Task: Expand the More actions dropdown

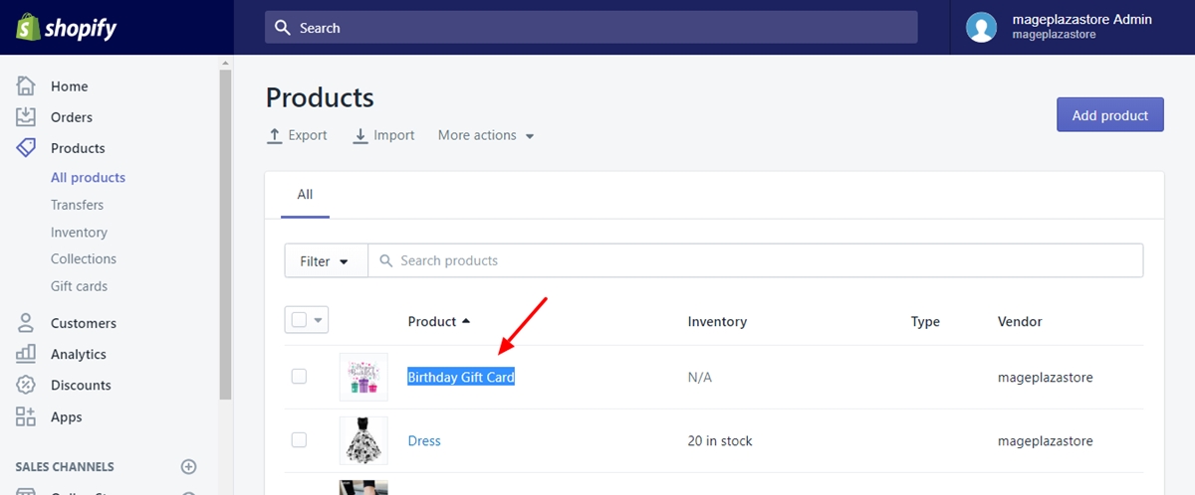Action: [486, 135]
